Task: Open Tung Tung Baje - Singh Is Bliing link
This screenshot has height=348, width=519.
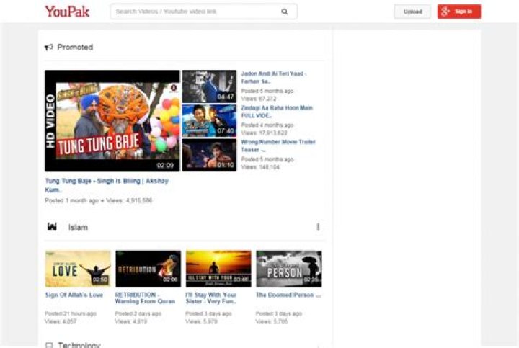Action: [107, 185]
